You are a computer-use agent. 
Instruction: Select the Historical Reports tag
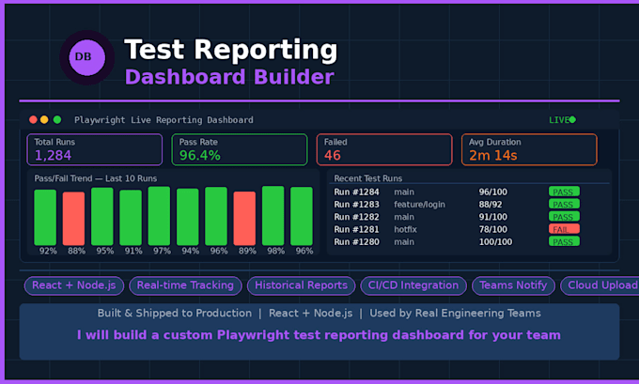tap(301, 285)
